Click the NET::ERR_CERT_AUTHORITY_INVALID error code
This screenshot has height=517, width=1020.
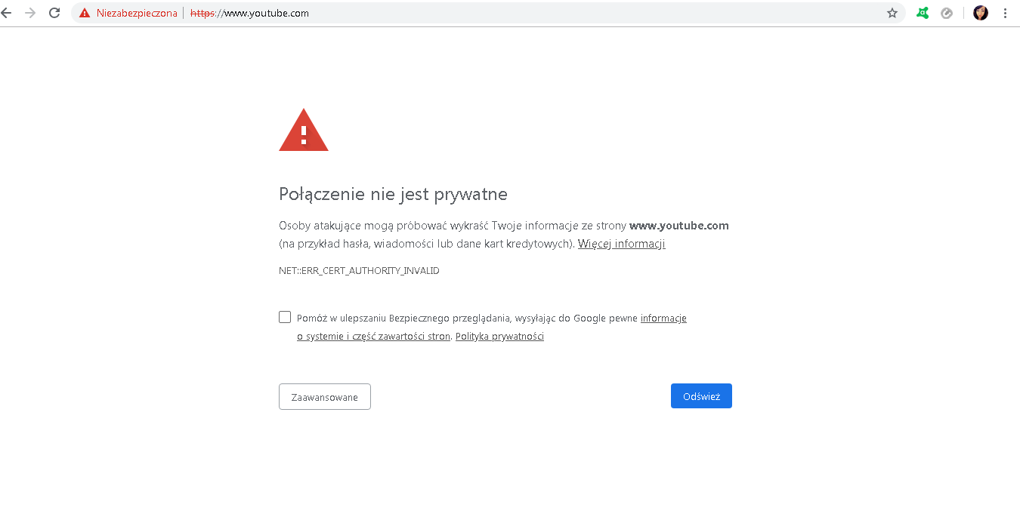(359, 270)
